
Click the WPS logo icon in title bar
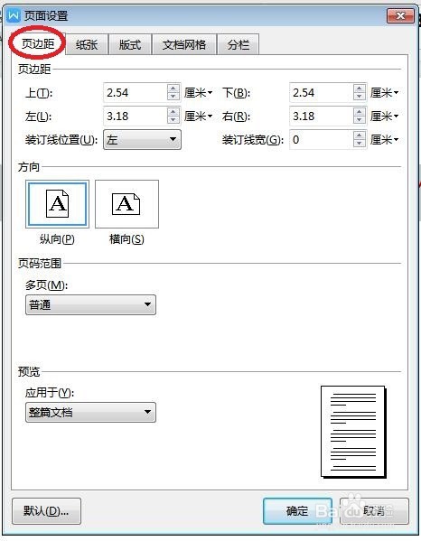tap(14, 15)
